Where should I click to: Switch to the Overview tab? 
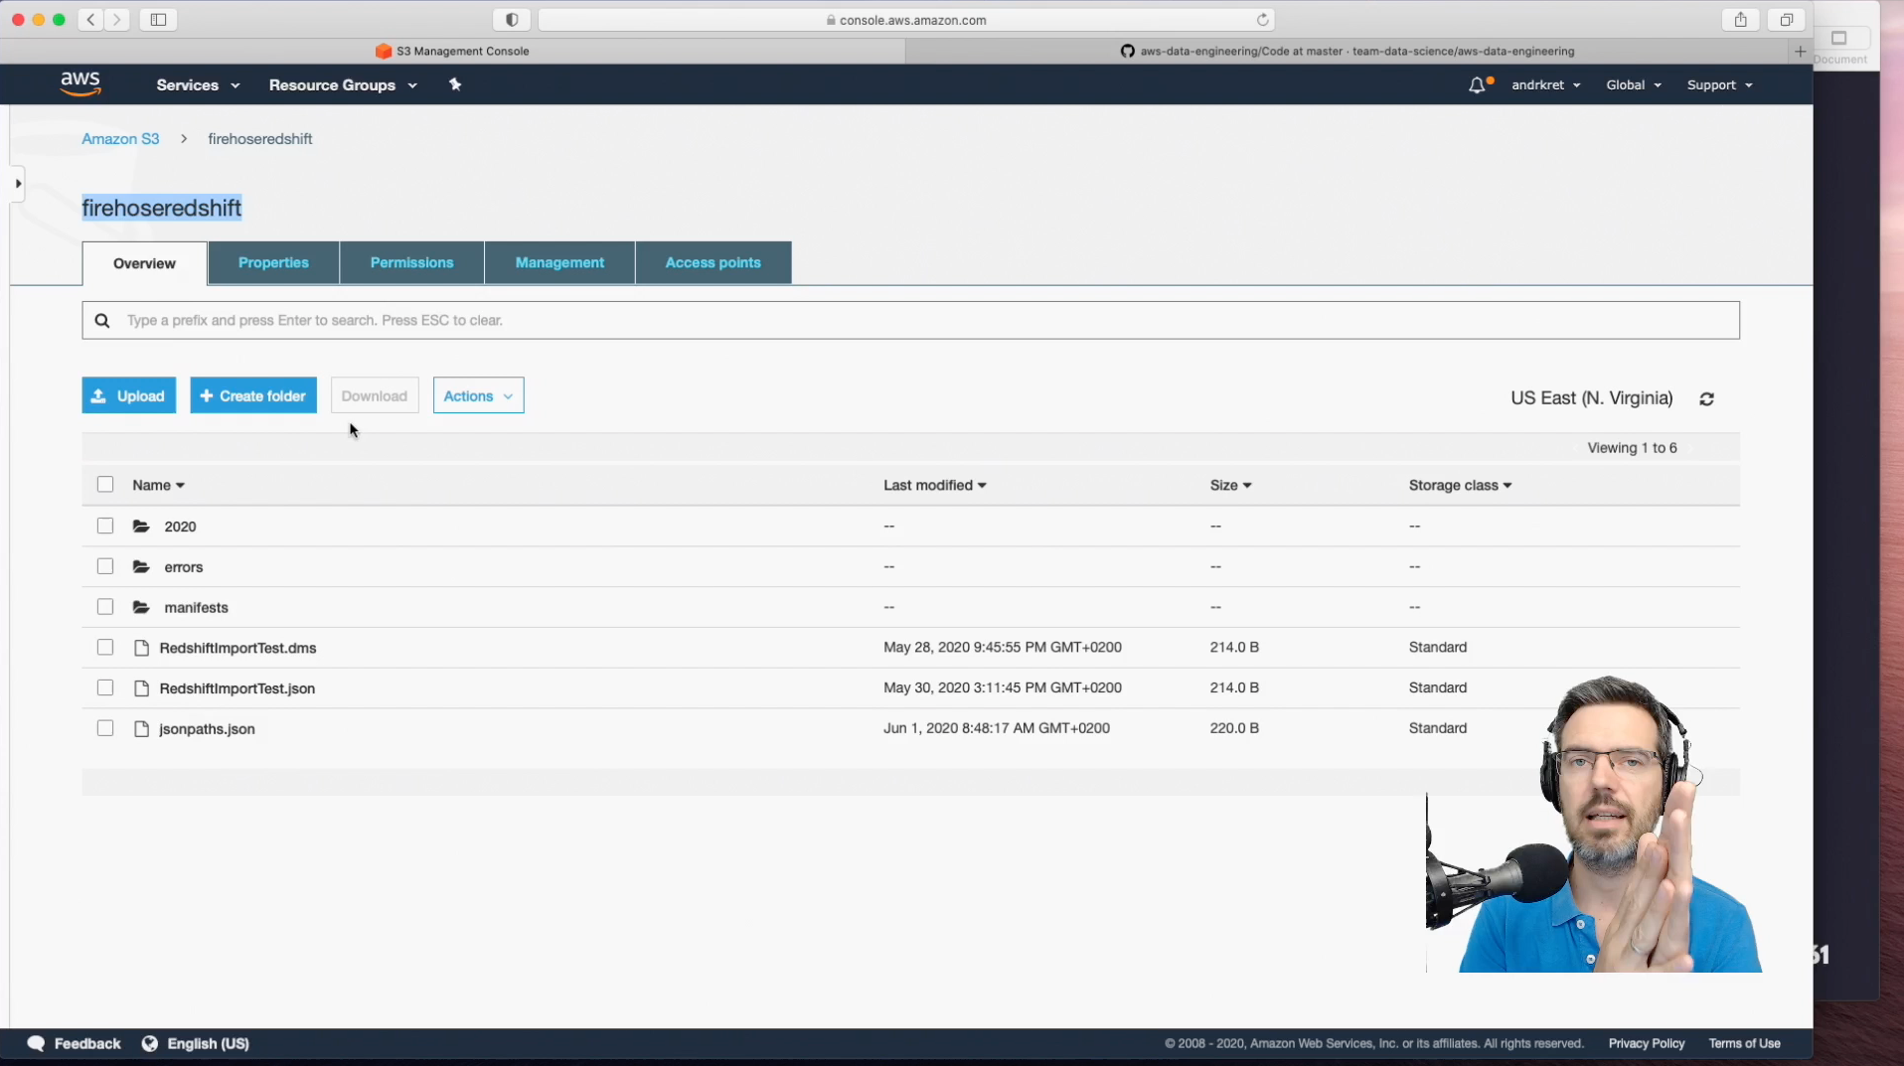(x=144, y=263)
